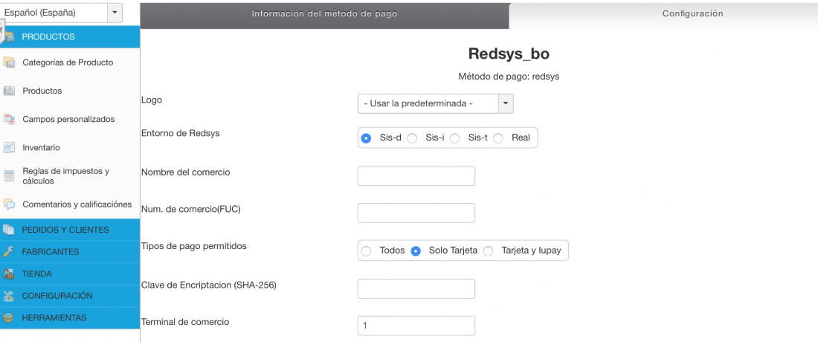Screen dimensions: 818x342
Task: Switch to Información del método de pago tab
Action: [x=324, y=14]
